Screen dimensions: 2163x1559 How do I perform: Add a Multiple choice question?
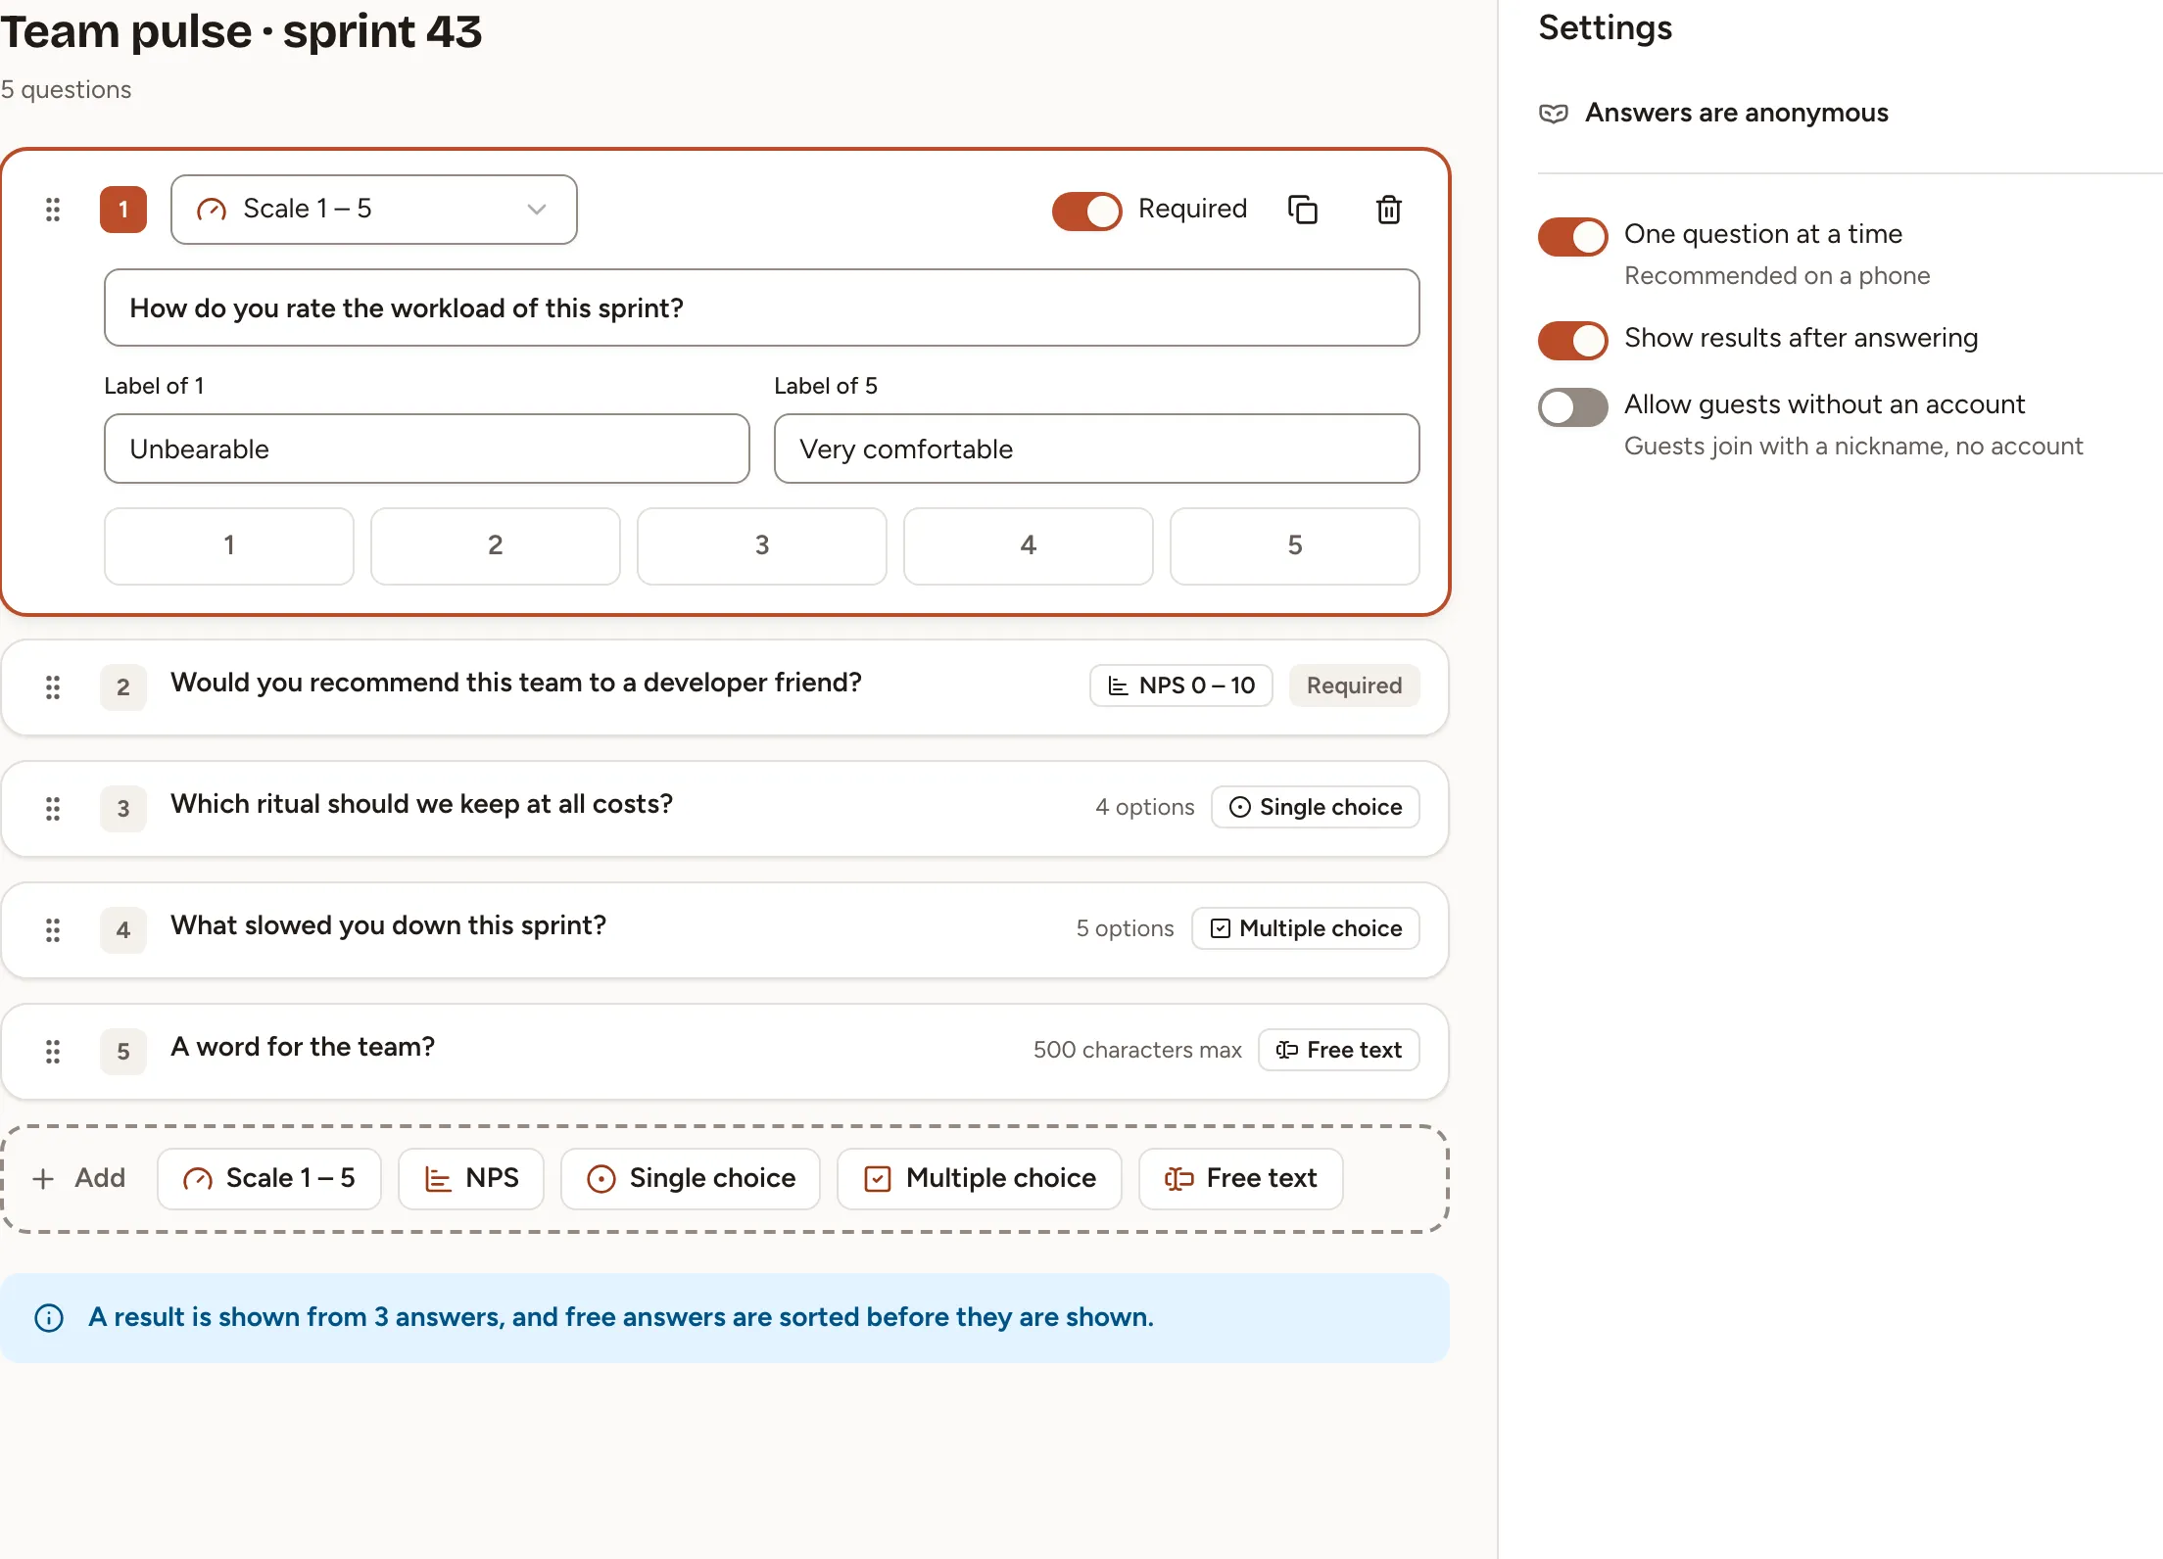click(x=980, y=1179)
